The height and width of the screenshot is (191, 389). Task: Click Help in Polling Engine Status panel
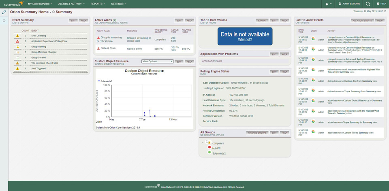coord(284,72)
